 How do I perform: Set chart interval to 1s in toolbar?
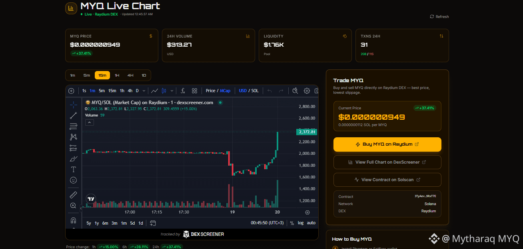[x=84, y=91]
